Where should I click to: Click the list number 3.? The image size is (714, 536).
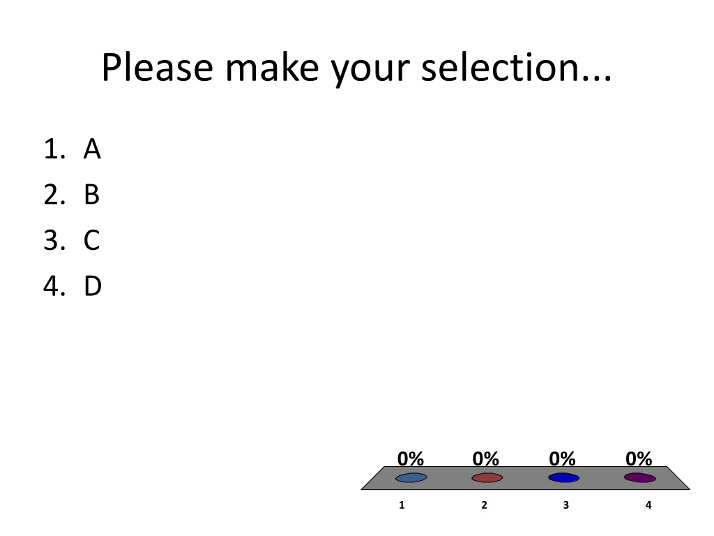(54, 240)
